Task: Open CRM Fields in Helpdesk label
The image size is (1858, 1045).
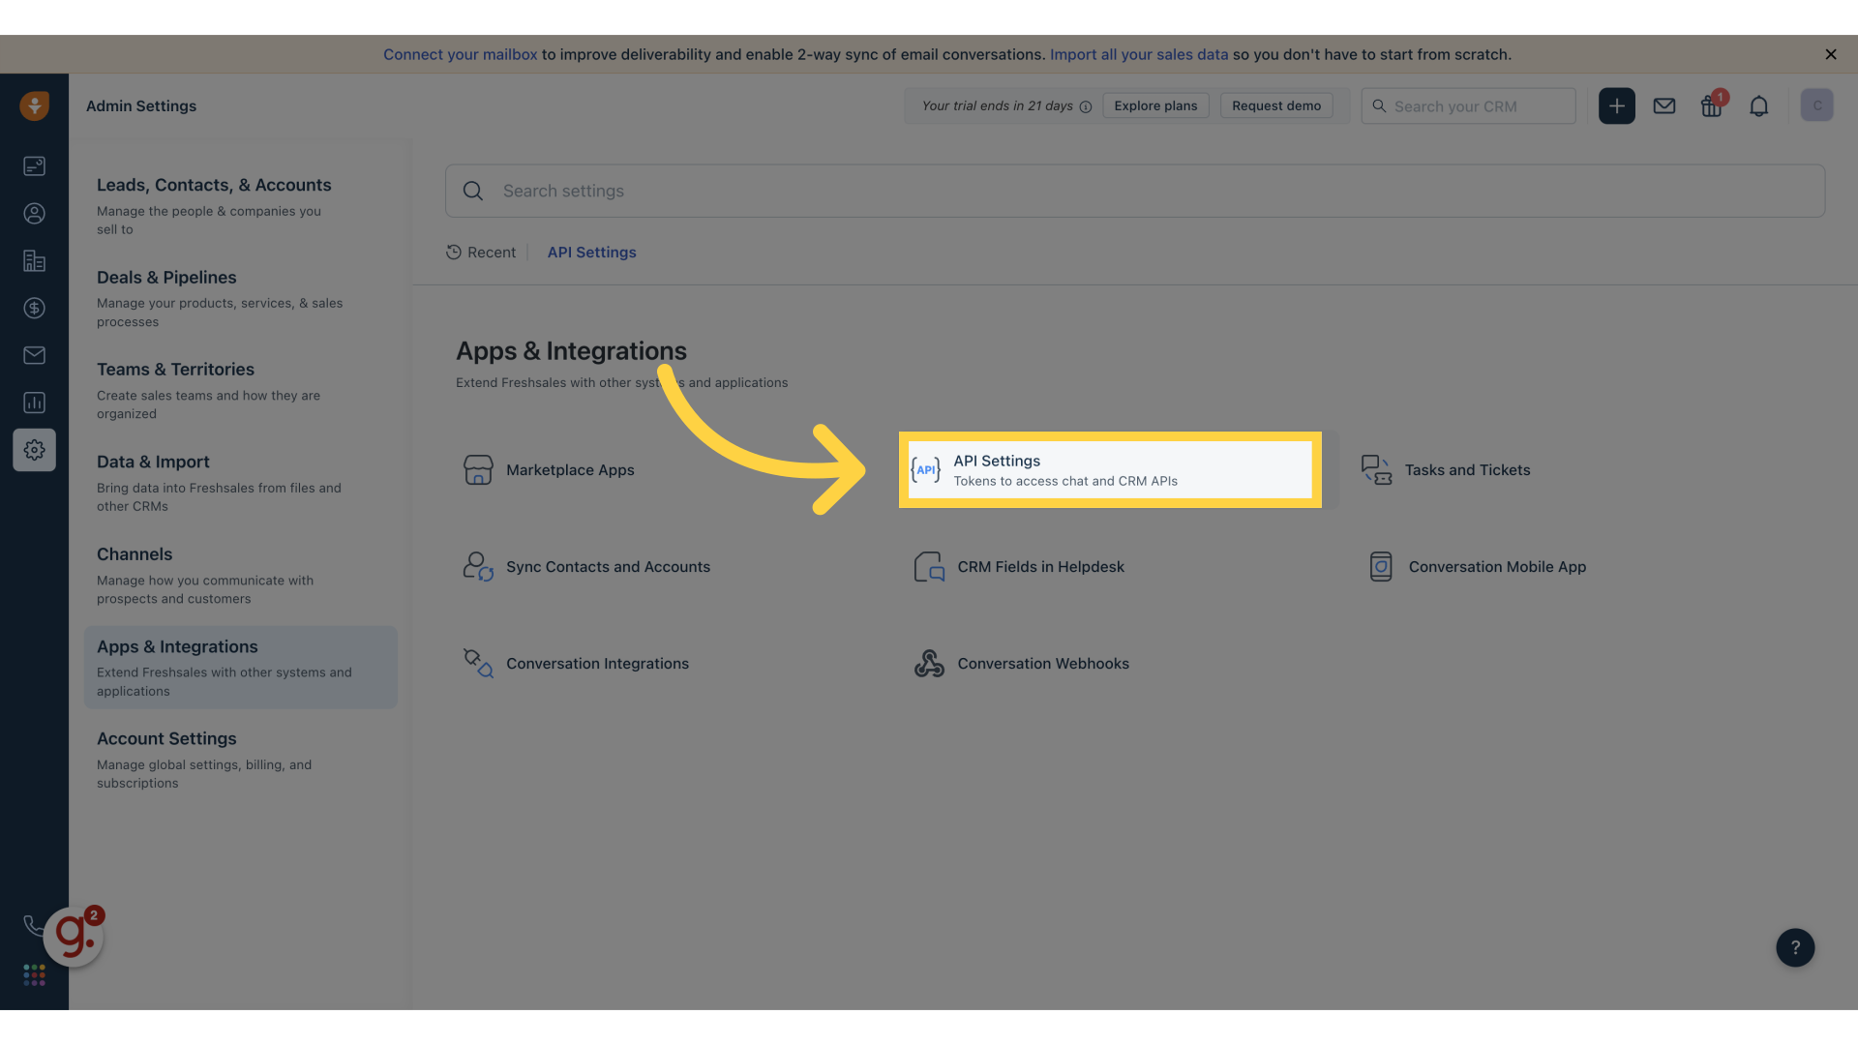Action: pos(1040,567)
